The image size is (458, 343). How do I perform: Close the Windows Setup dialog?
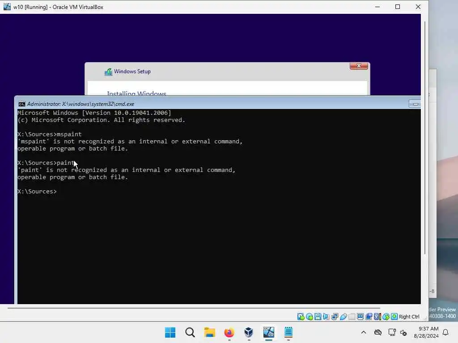click(x=359, y=66)
